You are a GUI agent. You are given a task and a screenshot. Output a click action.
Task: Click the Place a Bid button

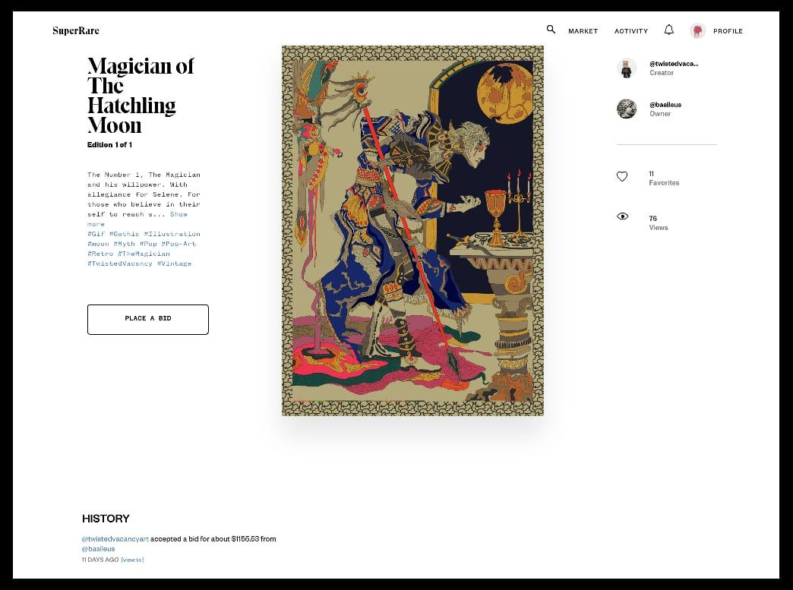coord(147,320)
